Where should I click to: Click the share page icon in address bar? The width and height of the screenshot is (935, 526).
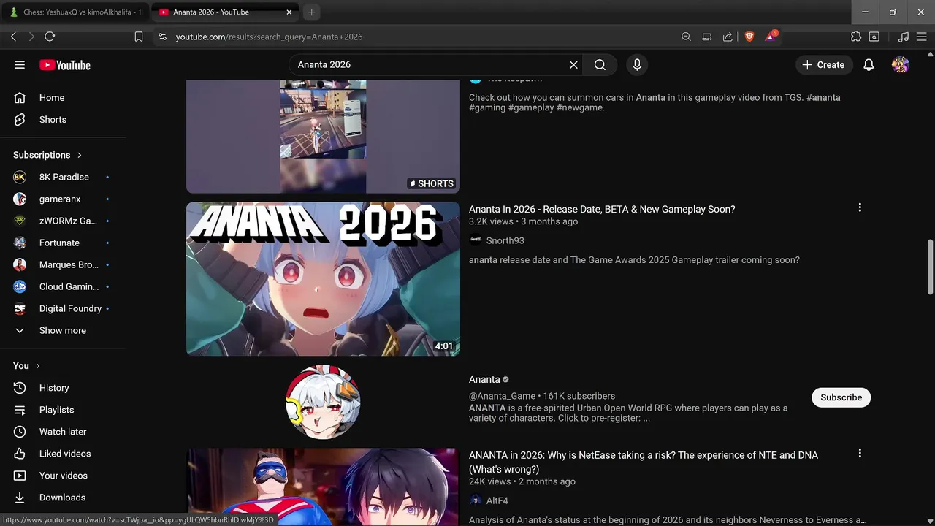(x=728, y=37)
